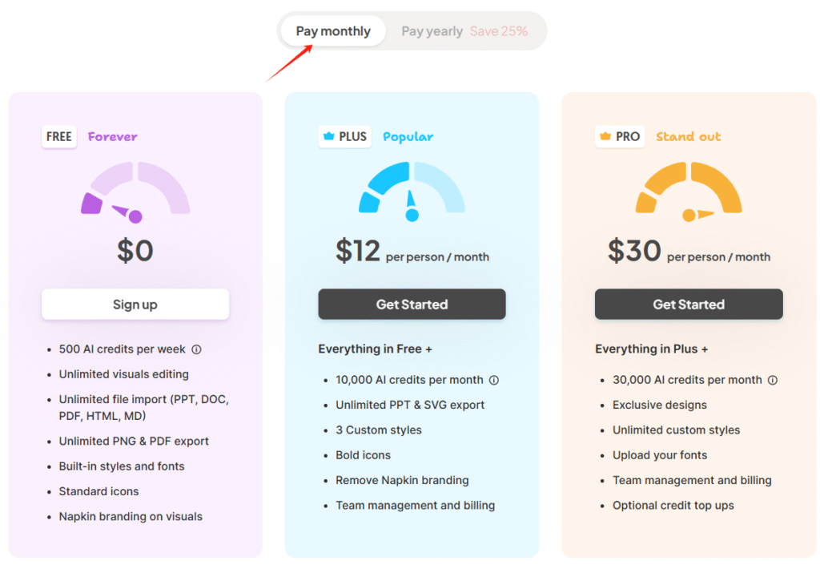Click the Stand out label on Pro plan
The image size is (820, 565).
pyautogui.click(x=688, y=136)
